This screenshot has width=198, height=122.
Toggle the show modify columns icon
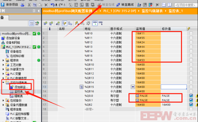click(x=64, y=23)
